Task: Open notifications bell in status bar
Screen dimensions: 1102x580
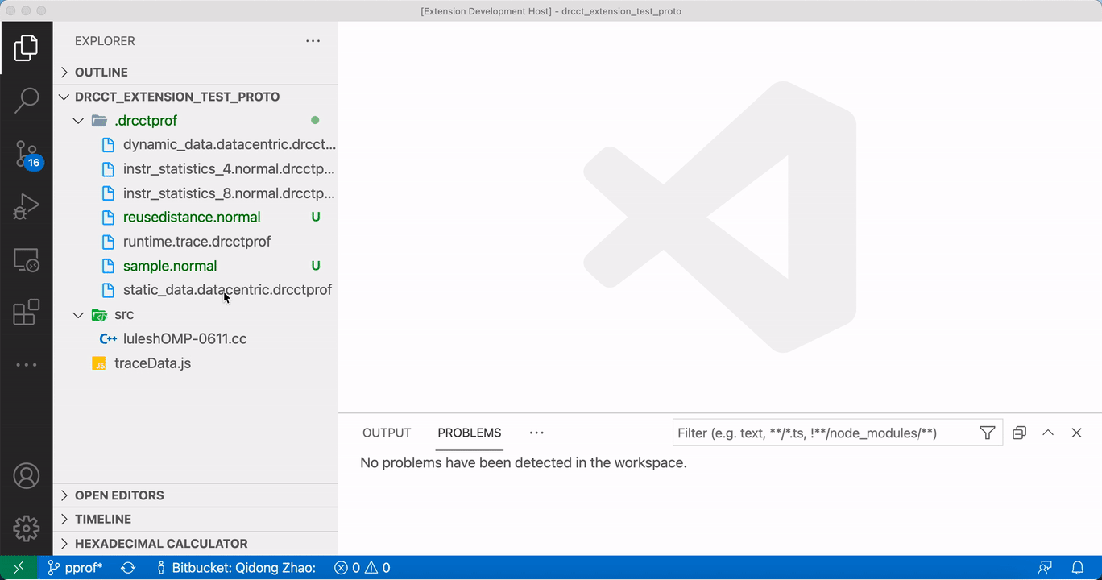Action: point(1077,568)
